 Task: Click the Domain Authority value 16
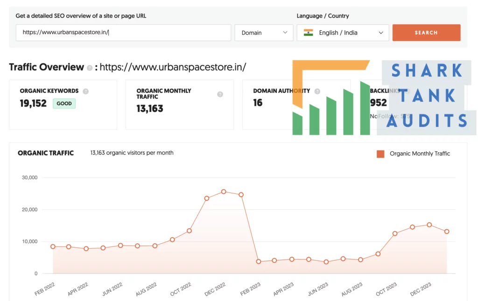[258, 103]
